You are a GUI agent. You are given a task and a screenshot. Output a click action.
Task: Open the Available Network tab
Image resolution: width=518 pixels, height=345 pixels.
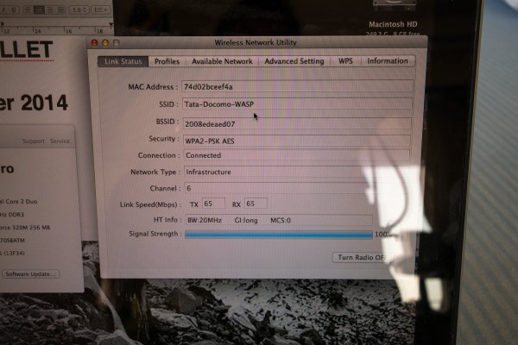(x=222, y=61)
